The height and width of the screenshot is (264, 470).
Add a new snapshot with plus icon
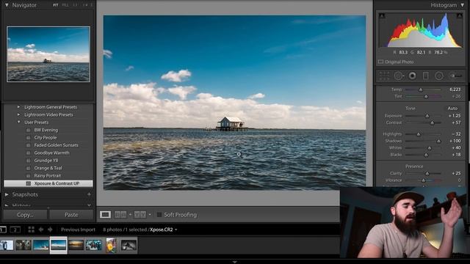tap(89, 194)
